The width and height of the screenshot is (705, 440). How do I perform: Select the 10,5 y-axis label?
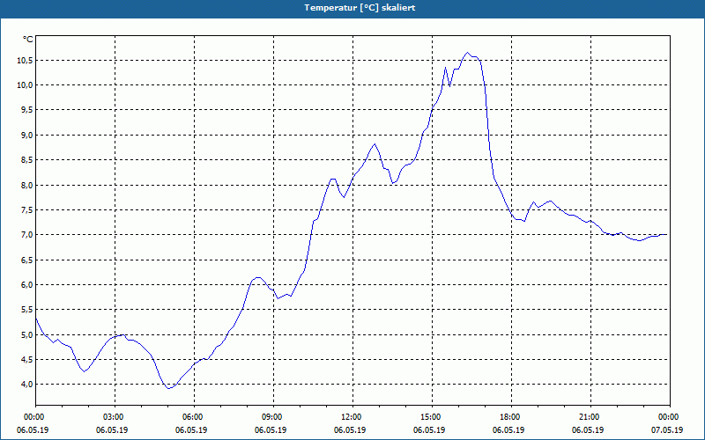(x=25, y=60)
